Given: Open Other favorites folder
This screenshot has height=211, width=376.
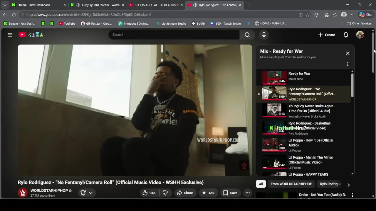Looking at the screenshot, I should [359, 23].
